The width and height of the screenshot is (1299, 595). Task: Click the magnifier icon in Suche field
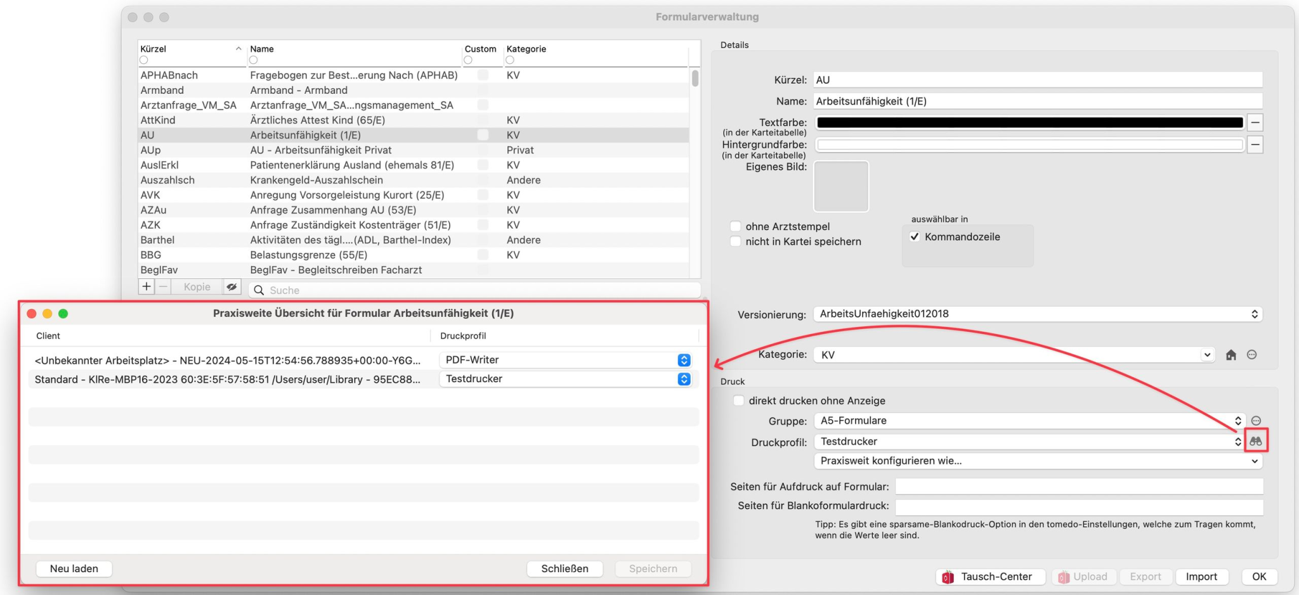pos(259,290)
